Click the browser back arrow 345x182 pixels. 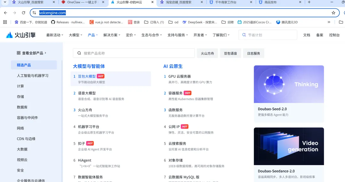point(5,13)
